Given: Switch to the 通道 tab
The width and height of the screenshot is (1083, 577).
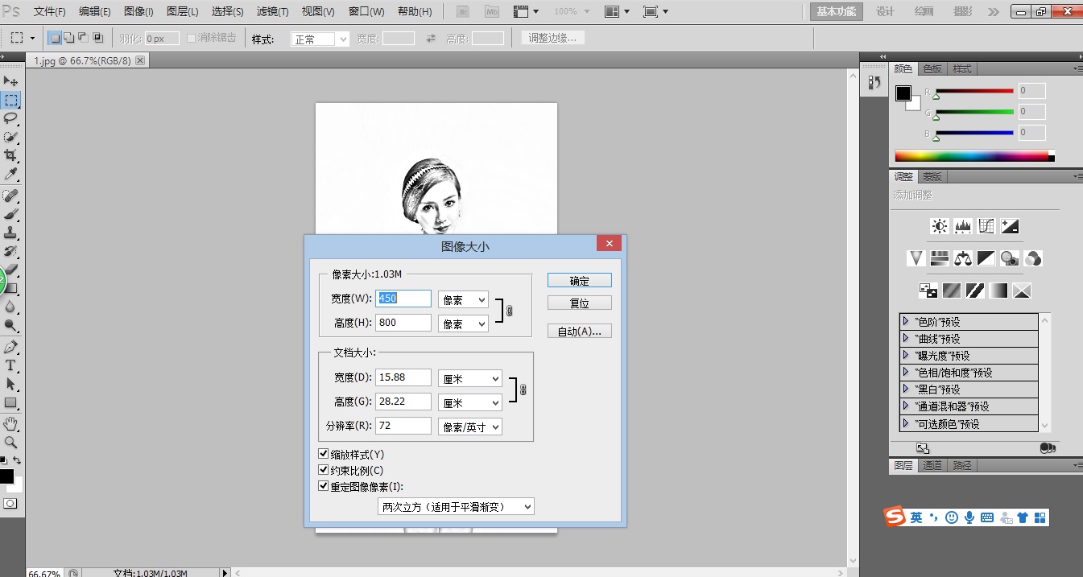Looking at the screenshot, I should (x=932, y=465).
